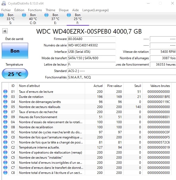The height and width of the screenshot is (180, 176).
Task: Select the E: drive status orb
Action: coord(47,15)
